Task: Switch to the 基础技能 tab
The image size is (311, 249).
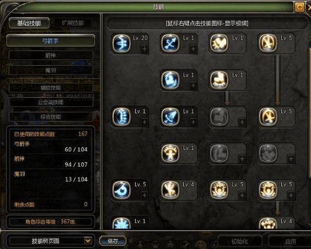Action: point(29,23)
